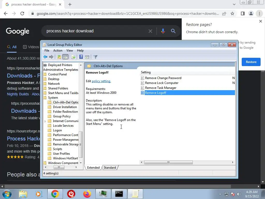Click settings list horizontal scrollbar thumb
Image resolution: width=265 pixels, height=199 pixels.
(168, 162)
